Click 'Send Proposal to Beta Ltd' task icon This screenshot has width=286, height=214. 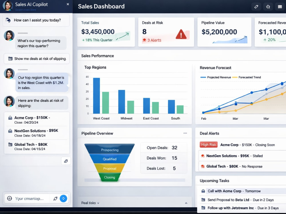pos(203,200)
